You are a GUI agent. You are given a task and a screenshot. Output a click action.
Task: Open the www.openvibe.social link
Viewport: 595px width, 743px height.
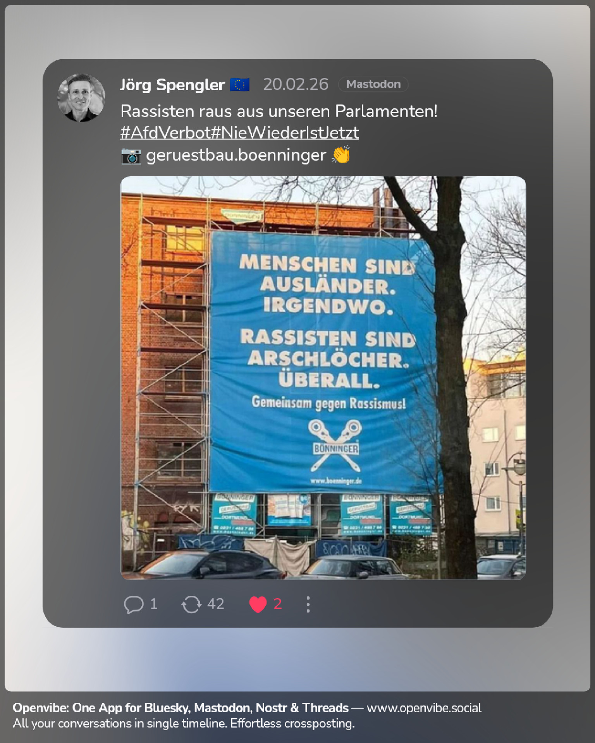click(424, 708)
